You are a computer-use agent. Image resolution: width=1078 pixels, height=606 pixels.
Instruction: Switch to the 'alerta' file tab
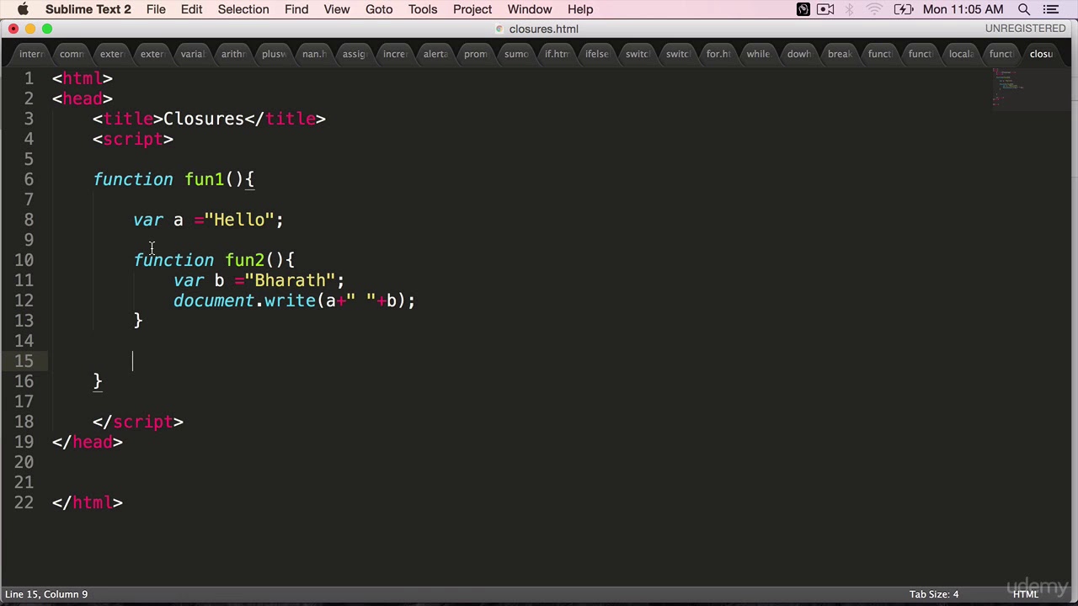435,54
